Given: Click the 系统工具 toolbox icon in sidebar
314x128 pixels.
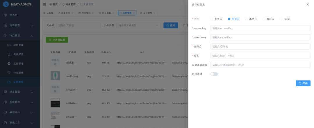Looking at the screenshot, I should click(x=6, y=122).
